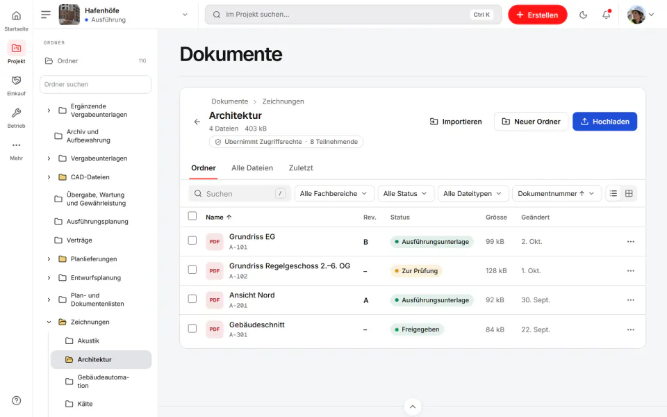Expand Entwurfsplanung folder chevron
Image resolution: width=667 pixels, height=417 pixels.
coord(49,278)
